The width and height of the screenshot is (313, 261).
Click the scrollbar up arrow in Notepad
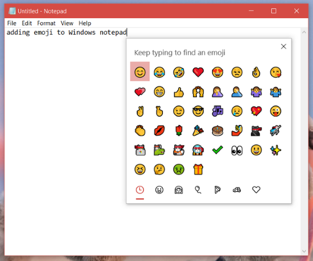[304, 32]
